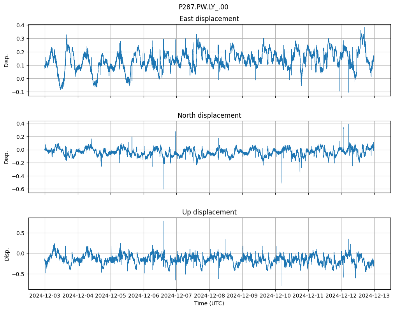Select the East displacement subplot title
This screenshot has width=394, height=310.
pyautogui.click(x=209, y=19)
